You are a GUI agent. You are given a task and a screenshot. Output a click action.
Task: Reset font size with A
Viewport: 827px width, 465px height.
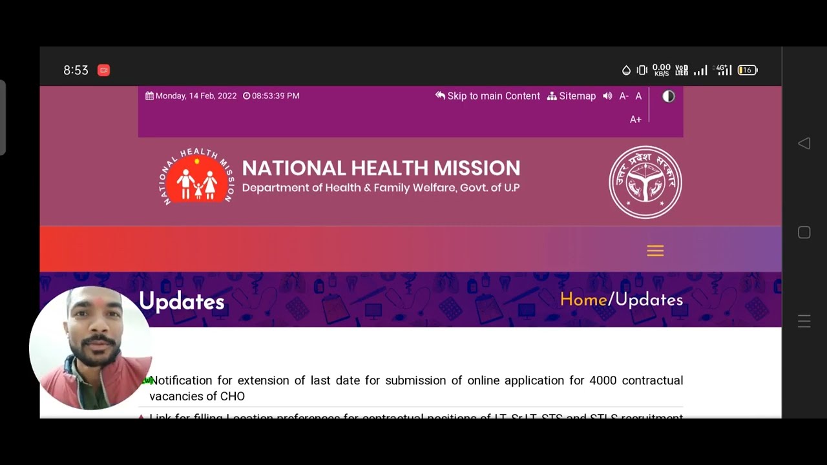tap(638, 96)
